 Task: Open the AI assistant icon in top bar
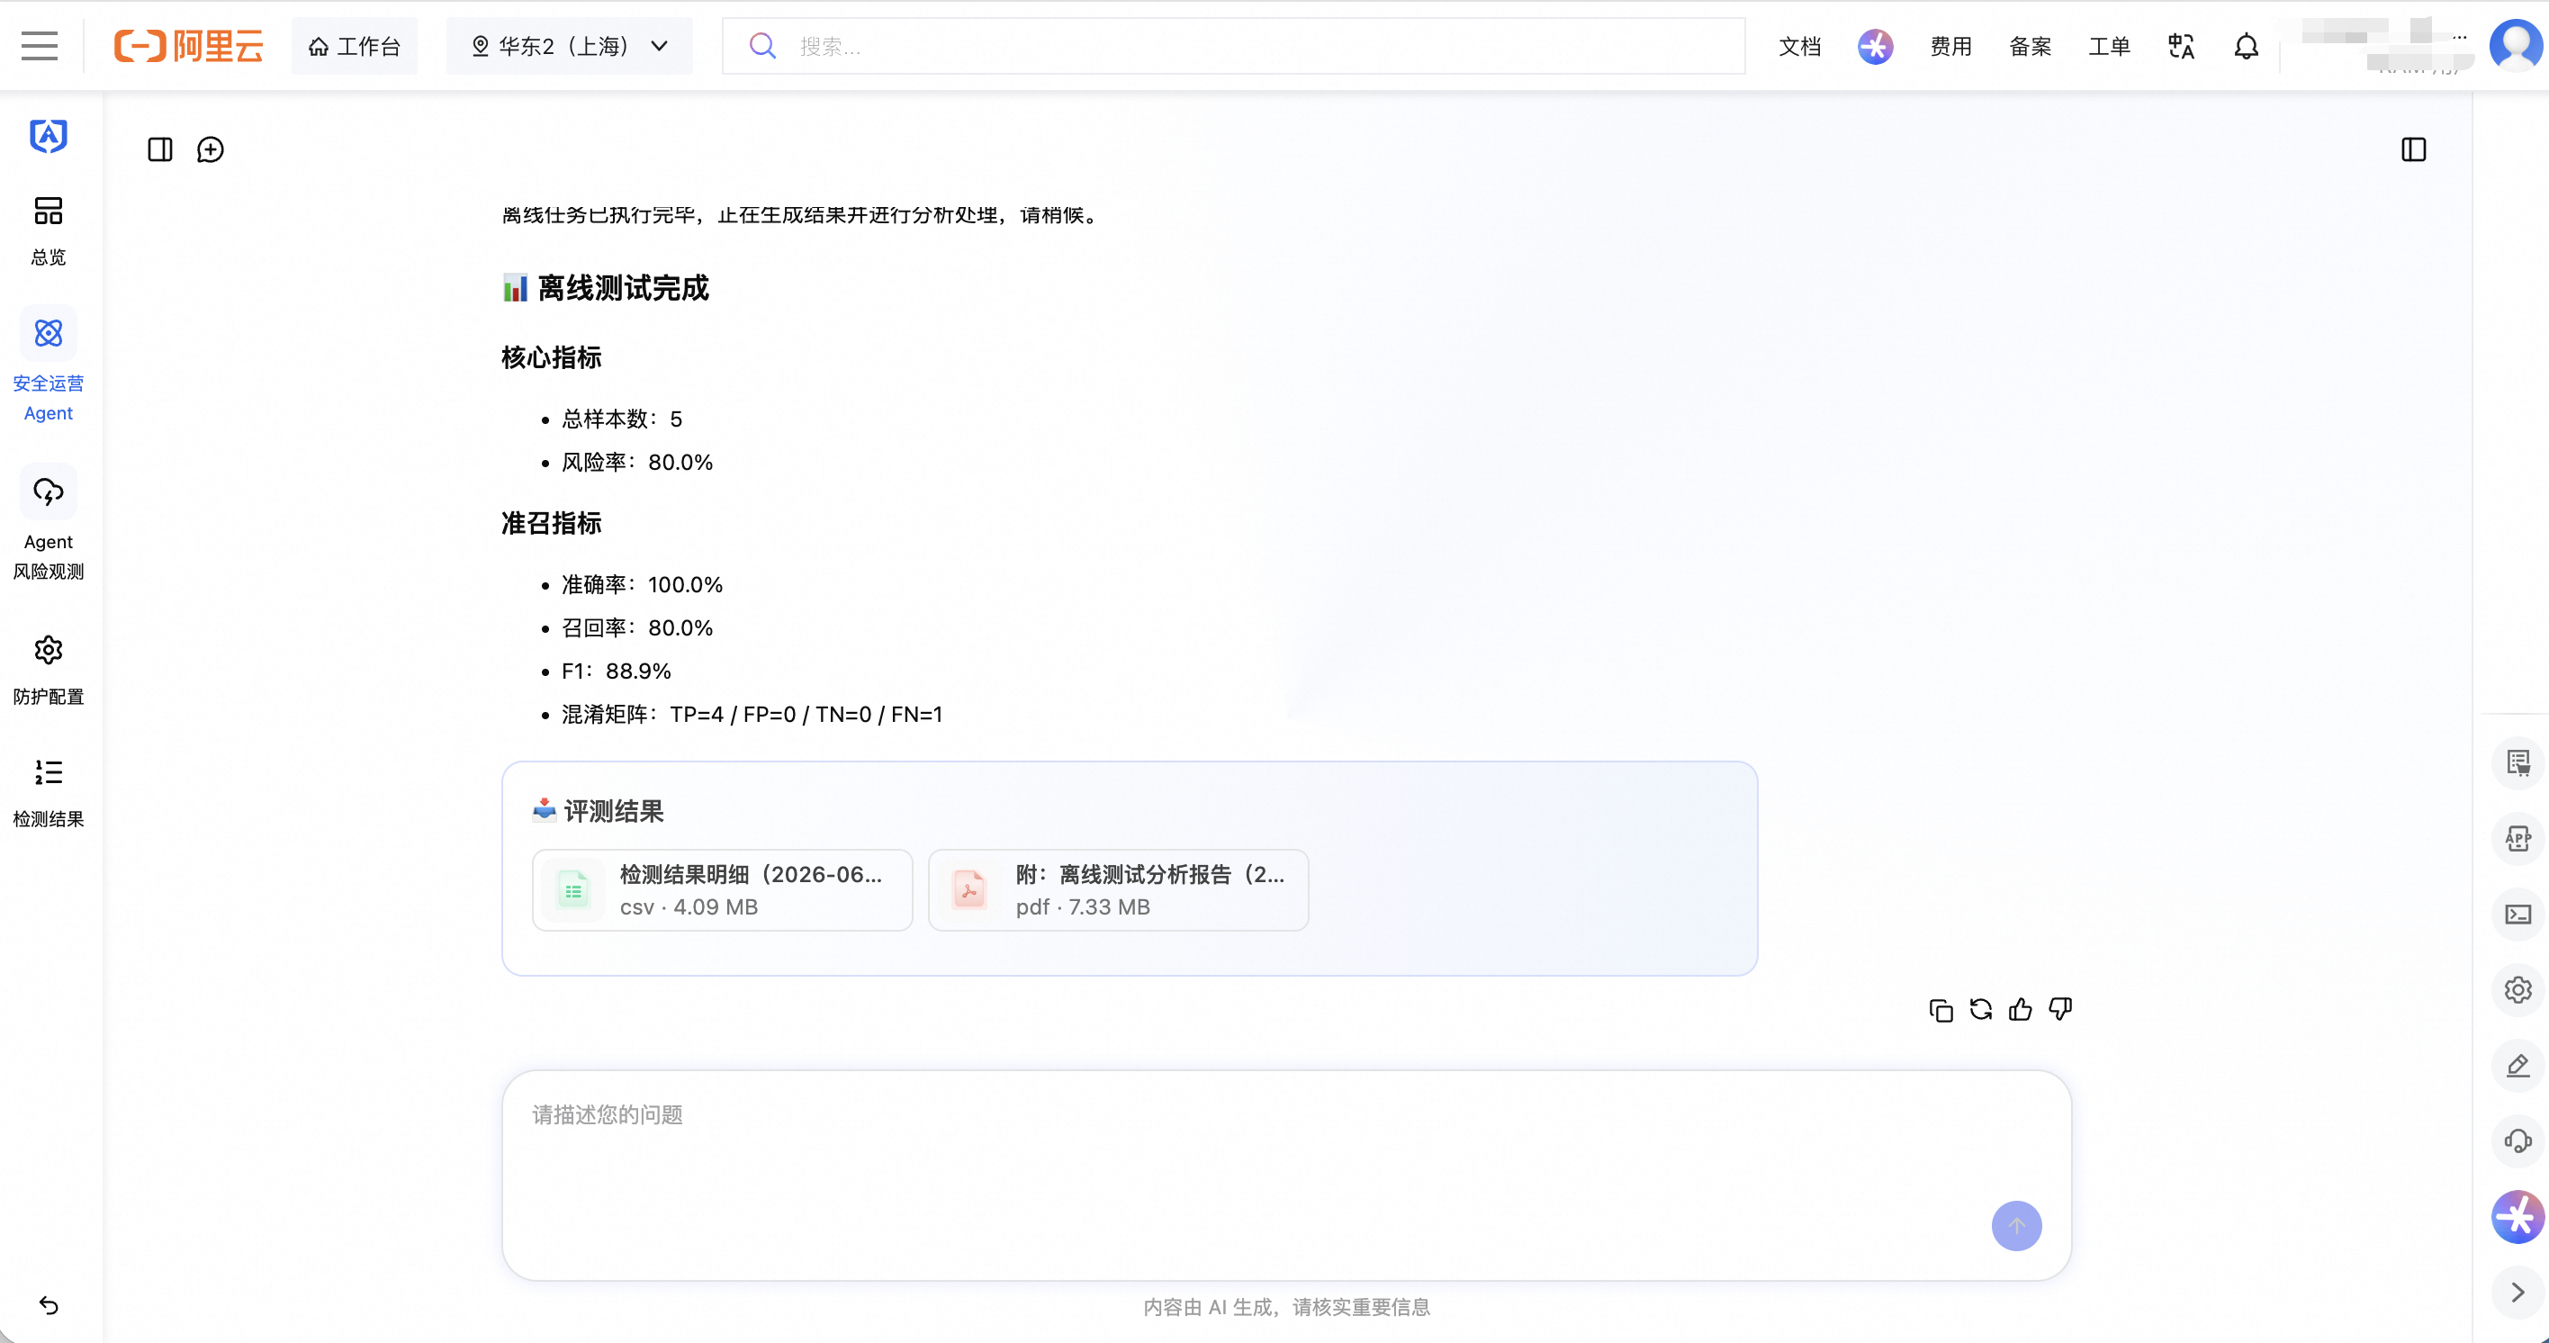(1874, 47)
